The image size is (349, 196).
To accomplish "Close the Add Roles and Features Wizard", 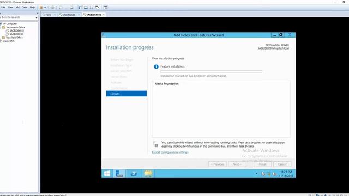I will pos(290,35).
